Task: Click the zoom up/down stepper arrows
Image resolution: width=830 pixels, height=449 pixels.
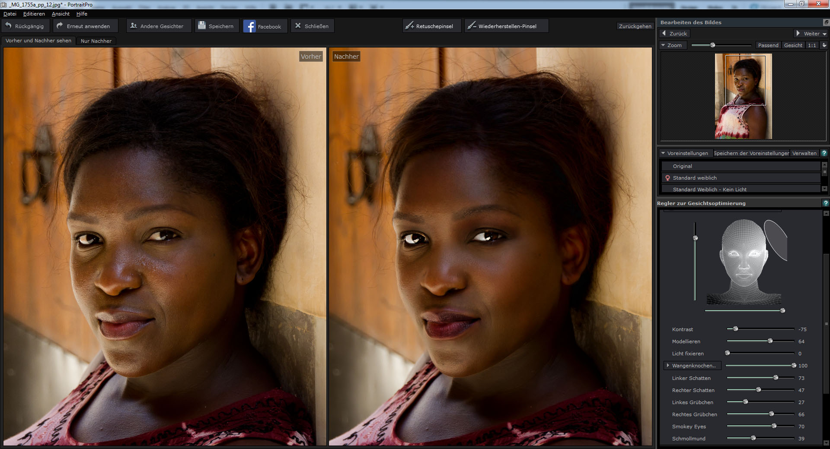Action: pos(824,45)
